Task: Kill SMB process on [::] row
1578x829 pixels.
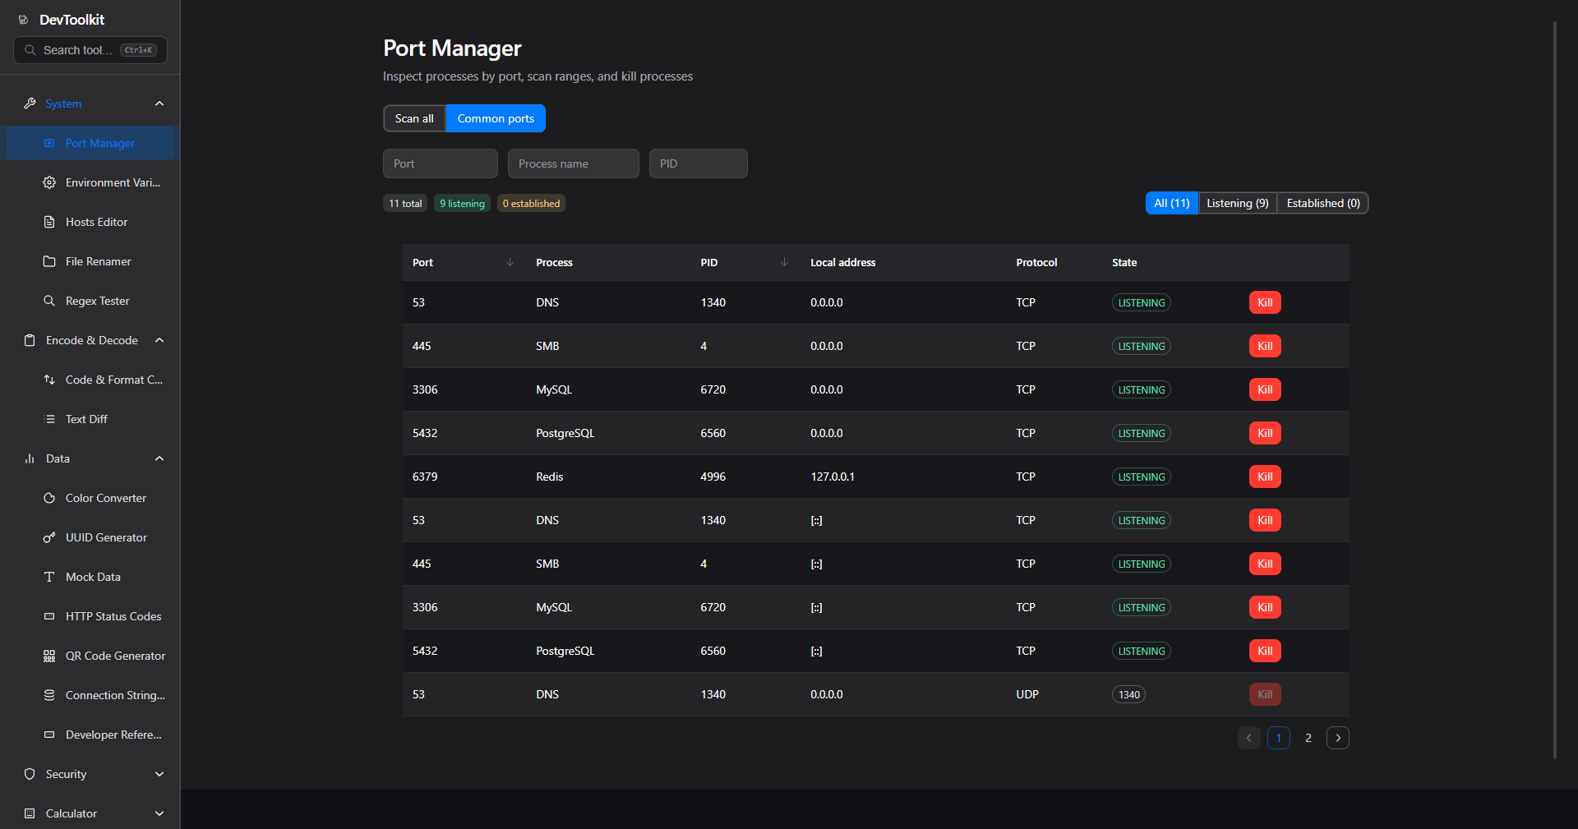Action: 1265,564
